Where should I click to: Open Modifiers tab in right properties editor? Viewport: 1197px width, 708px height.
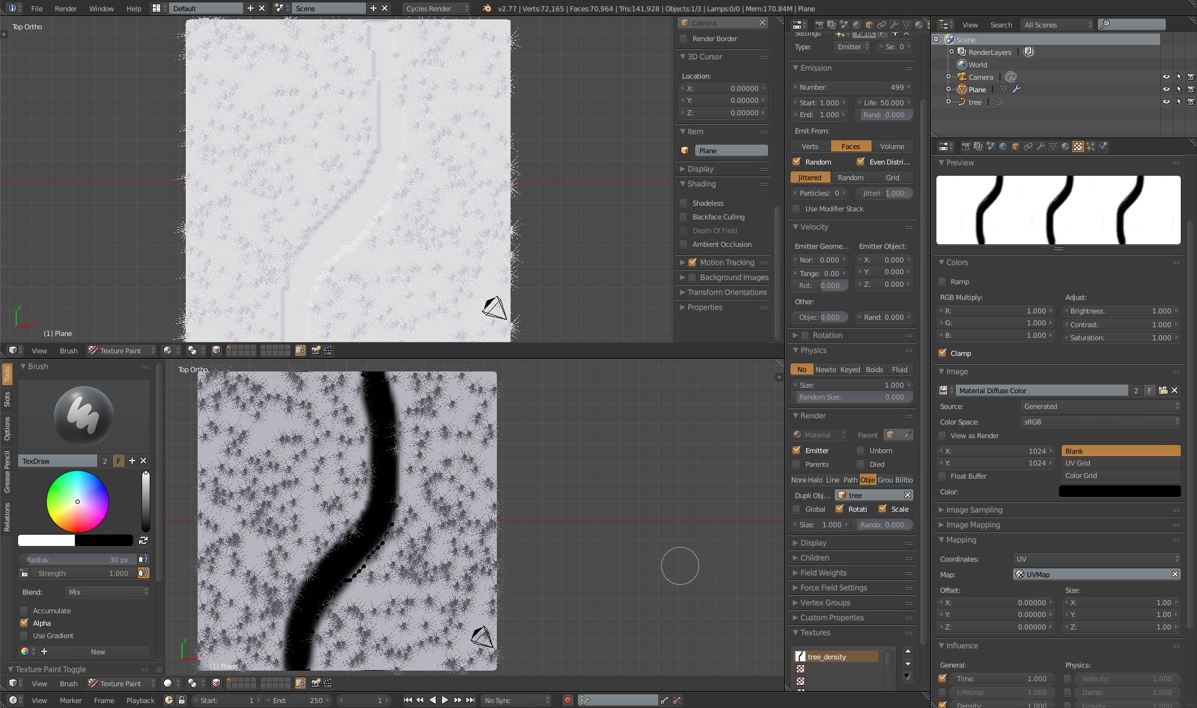coord(1041,146)
